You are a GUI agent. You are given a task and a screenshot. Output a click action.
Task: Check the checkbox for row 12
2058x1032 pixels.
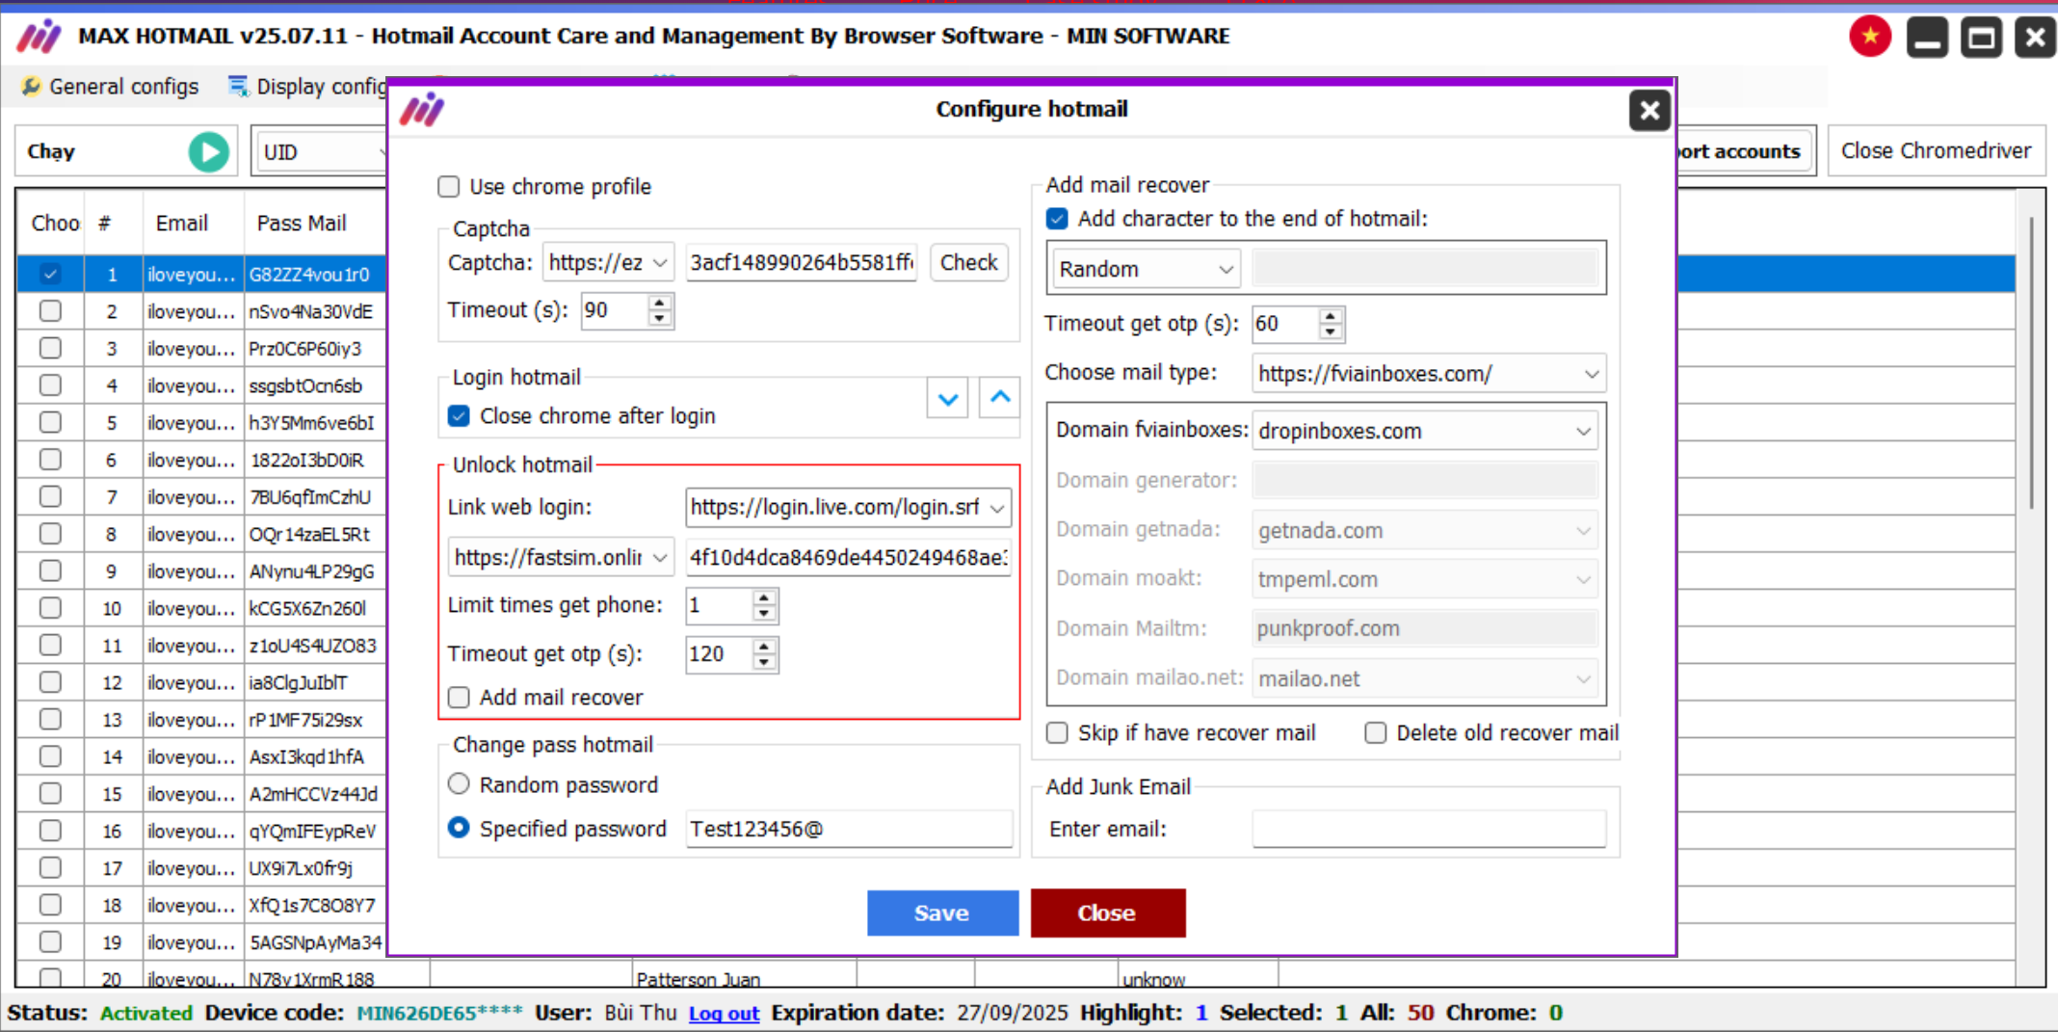(x=50, y=682)
